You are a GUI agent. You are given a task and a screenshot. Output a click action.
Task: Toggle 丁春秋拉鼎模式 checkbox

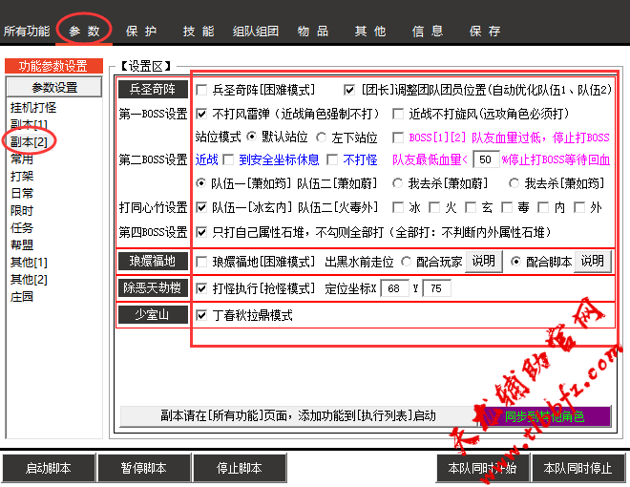(201, 315)
